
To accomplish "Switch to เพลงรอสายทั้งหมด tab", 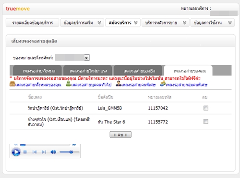I will (37, 71).
